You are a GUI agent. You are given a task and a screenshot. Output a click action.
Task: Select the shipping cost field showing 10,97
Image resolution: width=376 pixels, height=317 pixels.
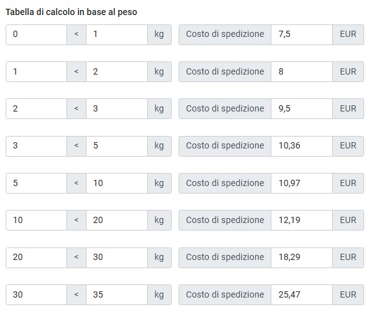tap(301, 183)
